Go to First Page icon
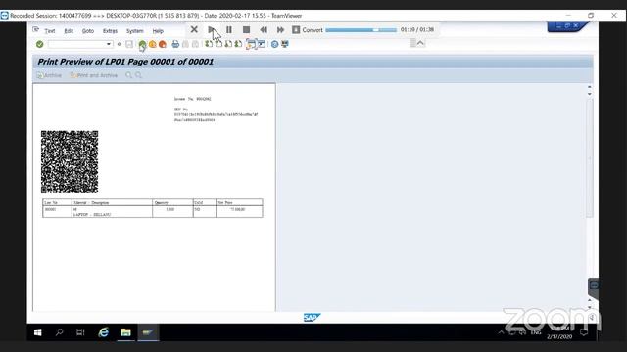Image resolution: width=627 pixels, height=352 pixels. [209, 44]
